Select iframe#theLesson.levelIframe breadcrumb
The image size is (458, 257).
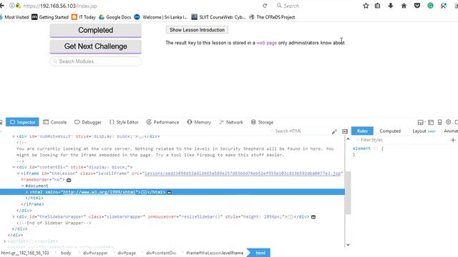(215, 253)
